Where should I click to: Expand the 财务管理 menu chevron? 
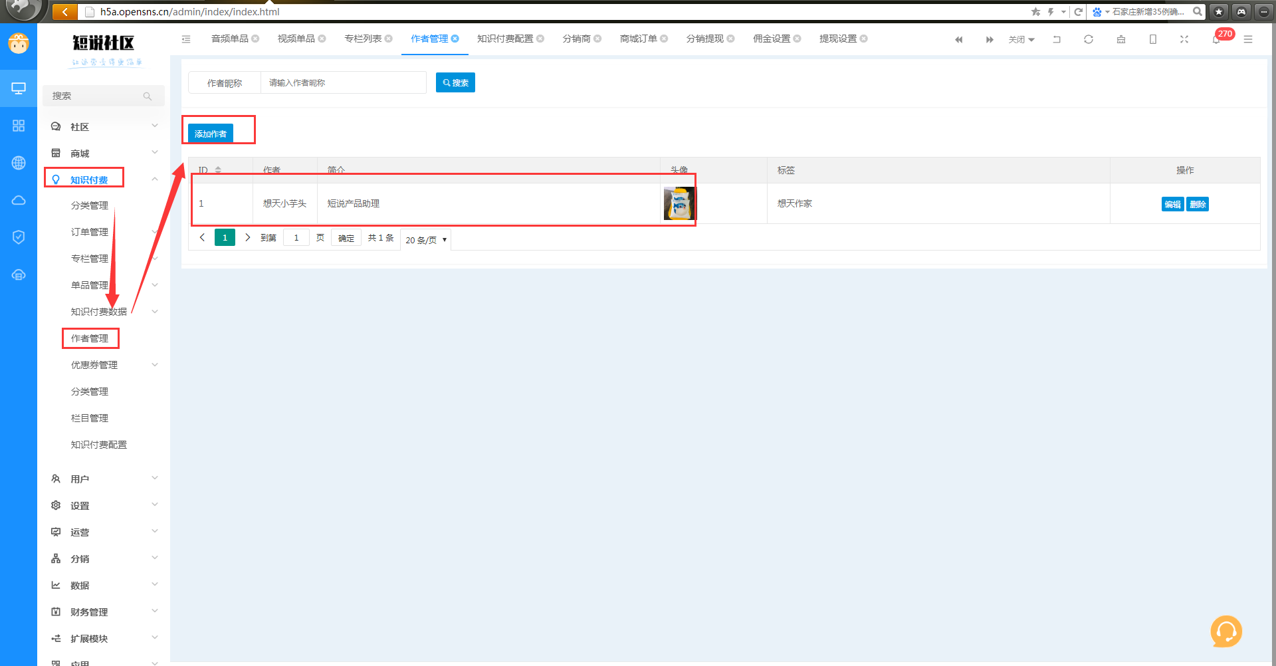click(x=155, y=611)
